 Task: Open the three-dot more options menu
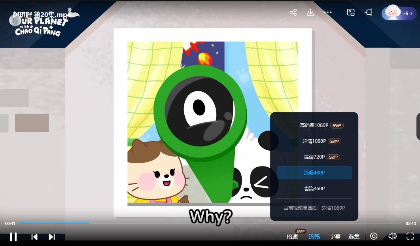[x=328, y=12]
